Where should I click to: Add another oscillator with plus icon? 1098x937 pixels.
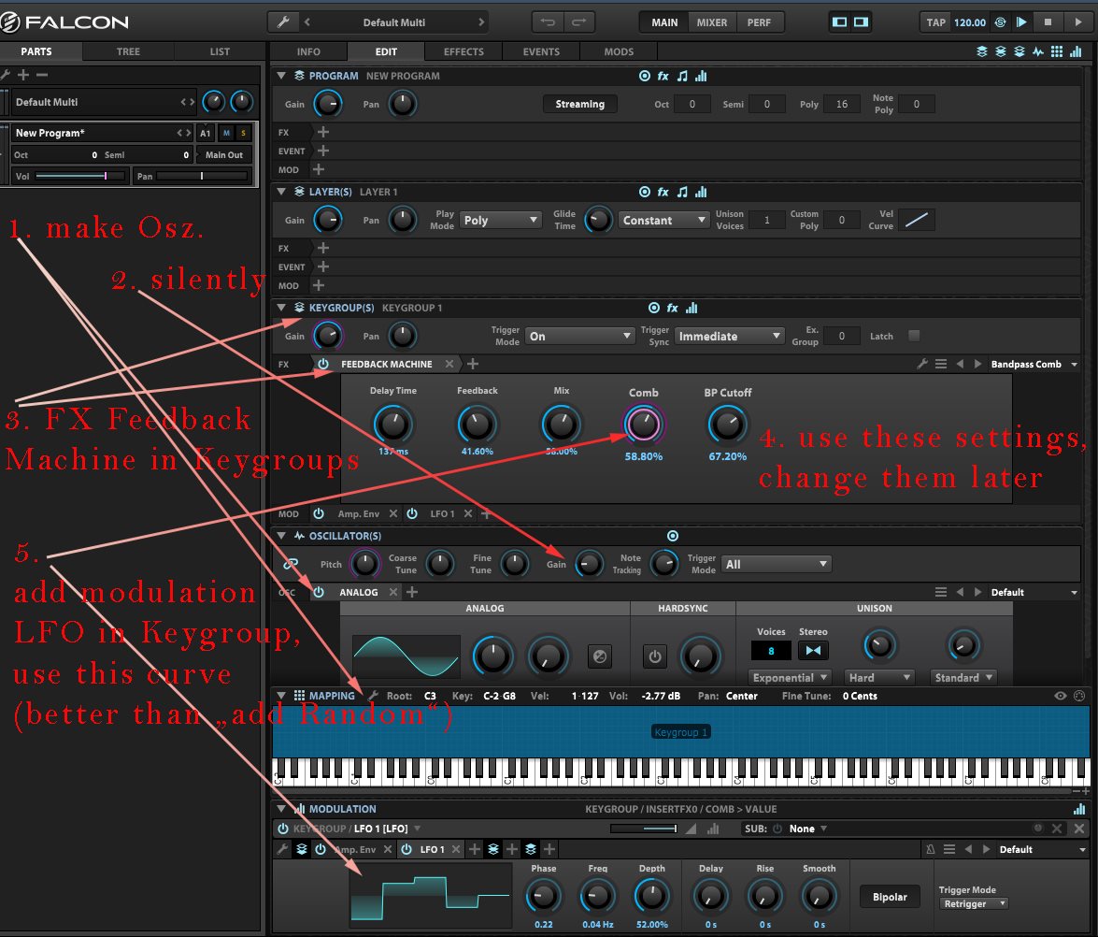pyautogui.click(x=412, y=592)
